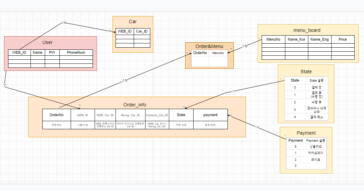Select the '주문번호' description cell
The width and height of the screenshot is (364, 191).
coord(56,125)
